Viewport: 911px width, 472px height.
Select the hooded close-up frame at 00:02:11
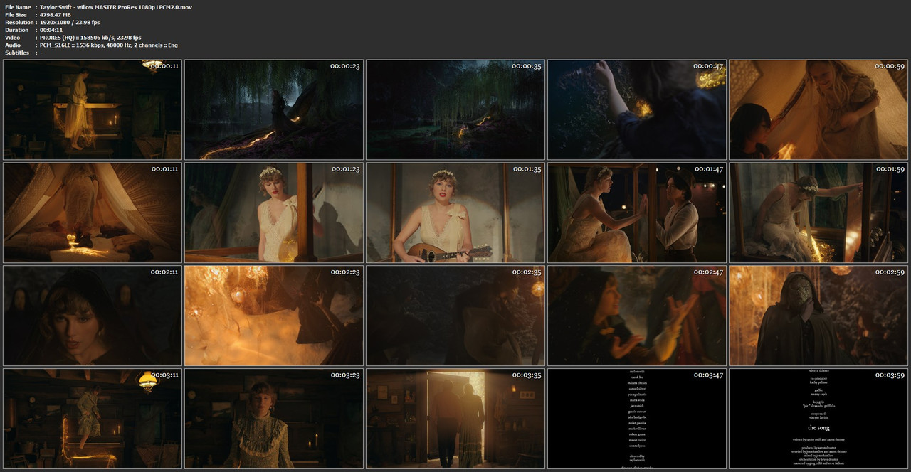93,316
